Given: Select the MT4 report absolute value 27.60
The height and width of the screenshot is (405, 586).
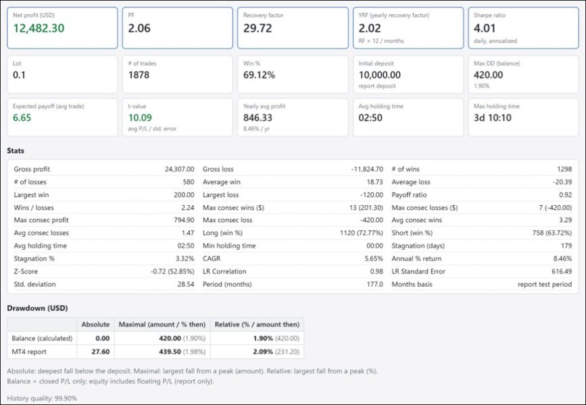Looking at the screenshot, I should [x=101, y=352].
